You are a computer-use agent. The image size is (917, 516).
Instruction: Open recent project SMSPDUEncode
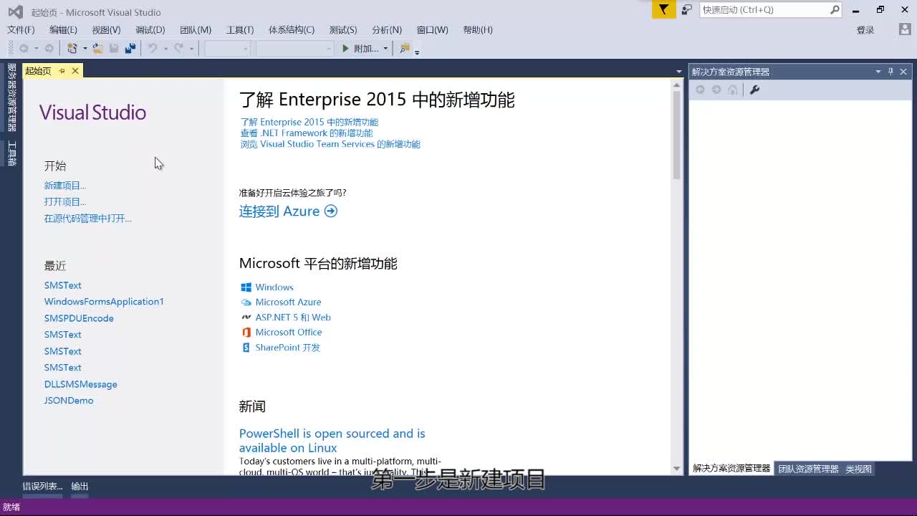point(79,318)
